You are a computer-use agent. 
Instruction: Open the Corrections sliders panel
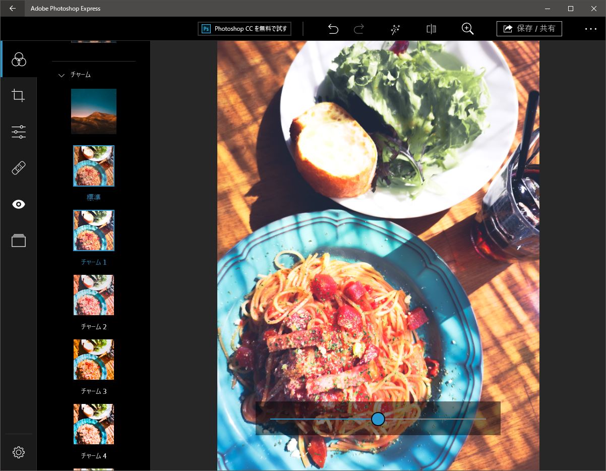point(19,132)
